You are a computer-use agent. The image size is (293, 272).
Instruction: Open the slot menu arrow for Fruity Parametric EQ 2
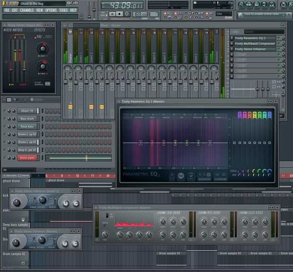tap(232, 38)
